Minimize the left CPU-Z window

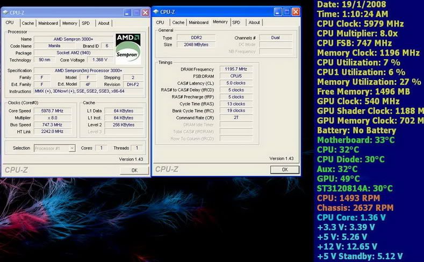click(127, 12)
